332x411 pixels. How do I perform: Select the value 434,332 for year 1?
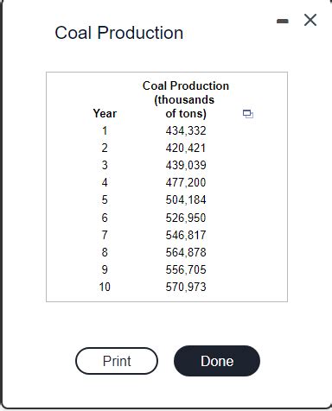pyautogui.click(x=186, y=130)
